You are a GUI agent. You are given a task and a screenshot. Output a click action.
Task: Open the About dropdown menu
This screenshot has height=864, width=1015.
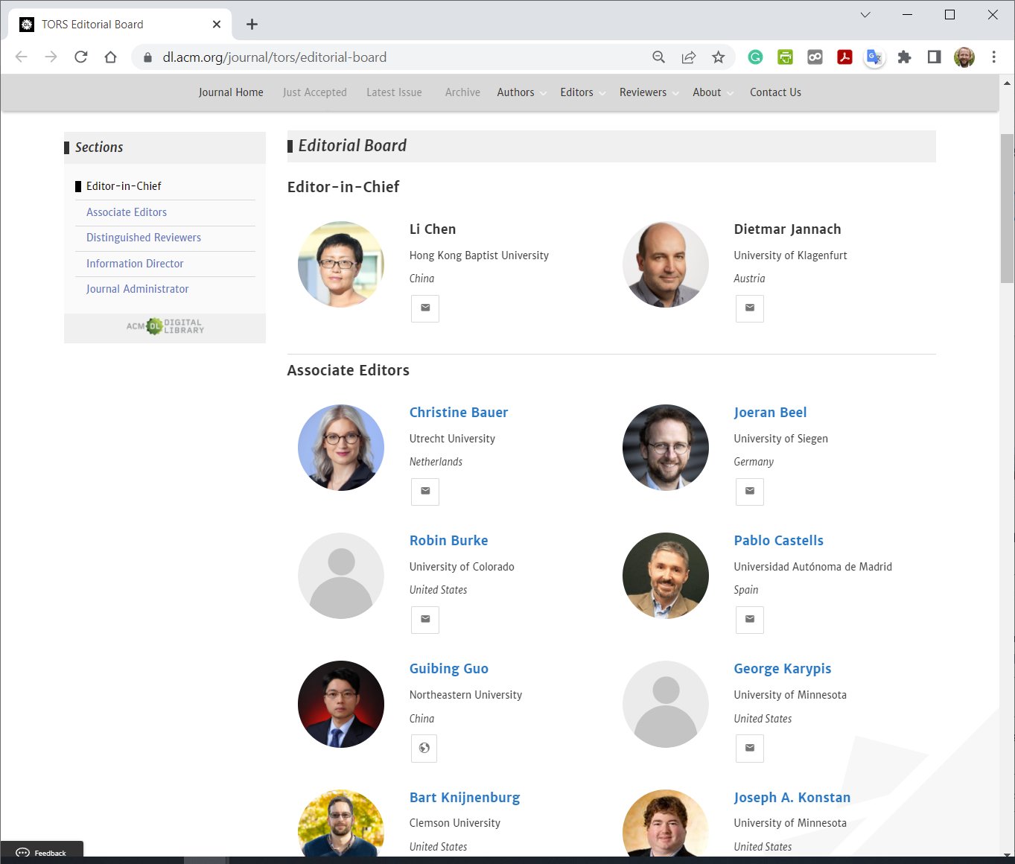706,92
